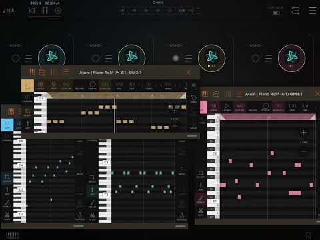The height and width of the screenshot is (240, 320).
Task: Show keyboard icon in back-left Atom title bar
Action: (11, 111)
